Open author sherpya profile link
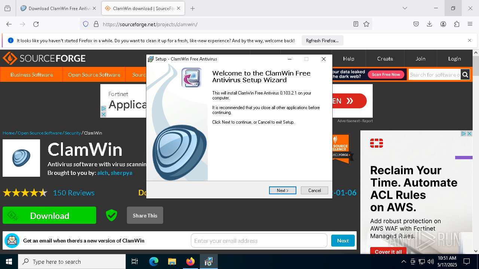 pyautogui.click(x=121, y=173)
